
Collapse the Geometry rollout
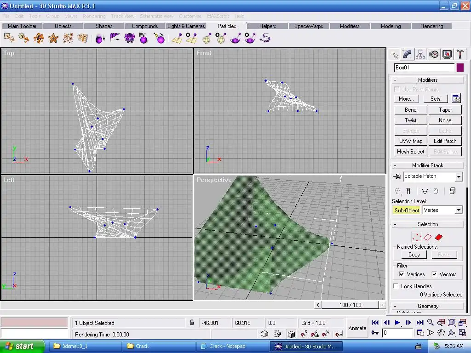tap(427, 306)
